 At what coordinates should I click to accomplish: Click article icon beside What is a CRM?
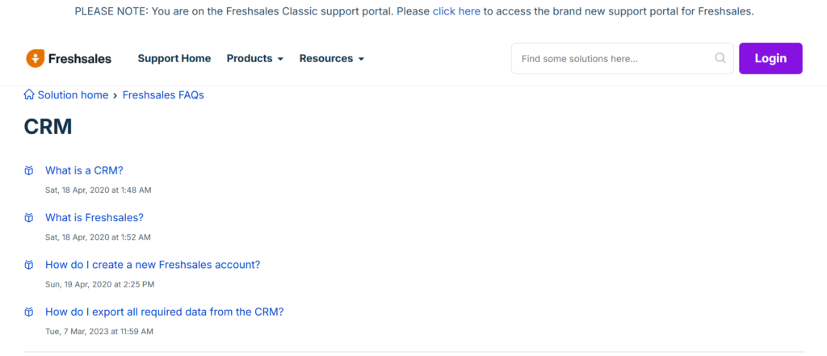[x=29, y=171]
